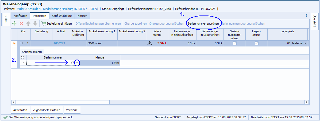320x121 pixels.
Task: Click Bestellung einfügen with cart icon
Action: pyautogui.click(x=56, y=24)
